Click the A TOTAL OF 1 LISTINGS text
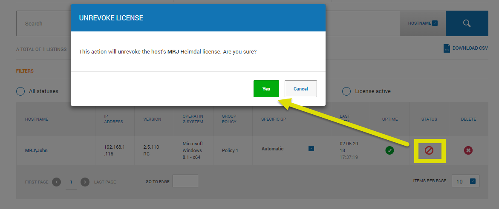 [41, 49]
